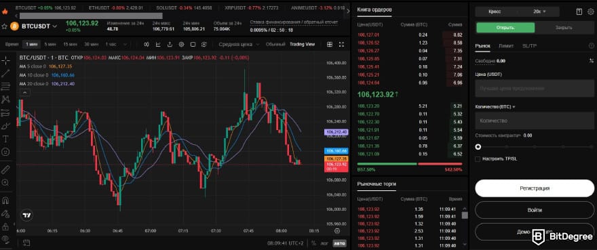The image size is (597, 250).
Task: Open the 20x leverage dropdown
Action: pos(539,12)
